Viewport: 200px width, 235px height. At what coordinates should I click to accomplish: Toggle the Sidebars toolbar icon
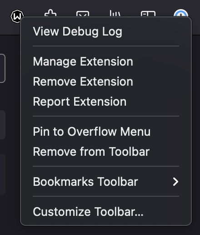[x=148, y=14]
